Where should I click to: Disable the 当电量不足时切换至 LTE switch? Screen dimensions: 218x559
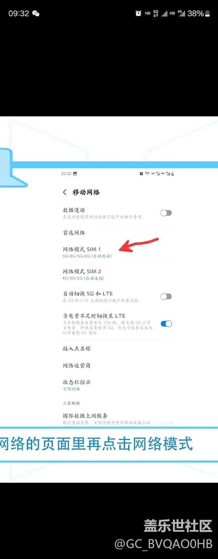tap(166, 324)
